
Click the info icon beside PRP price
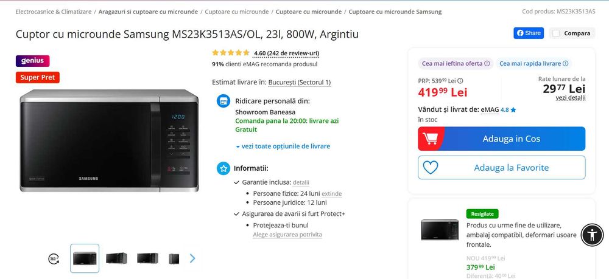[x=460, y=81]
